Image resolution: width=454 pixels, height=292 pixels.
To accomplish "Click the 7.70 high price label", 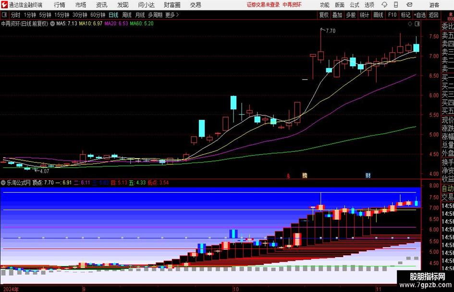I will pos(331,31).
